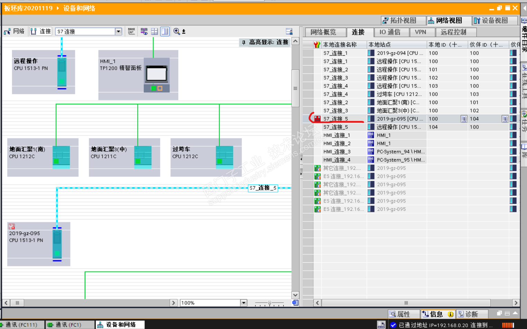Viewport: 527px width, 329px height.
Task: Open the S7 连接 connection type dropdown
Action: pyautogui.click(x=118, y=31)
